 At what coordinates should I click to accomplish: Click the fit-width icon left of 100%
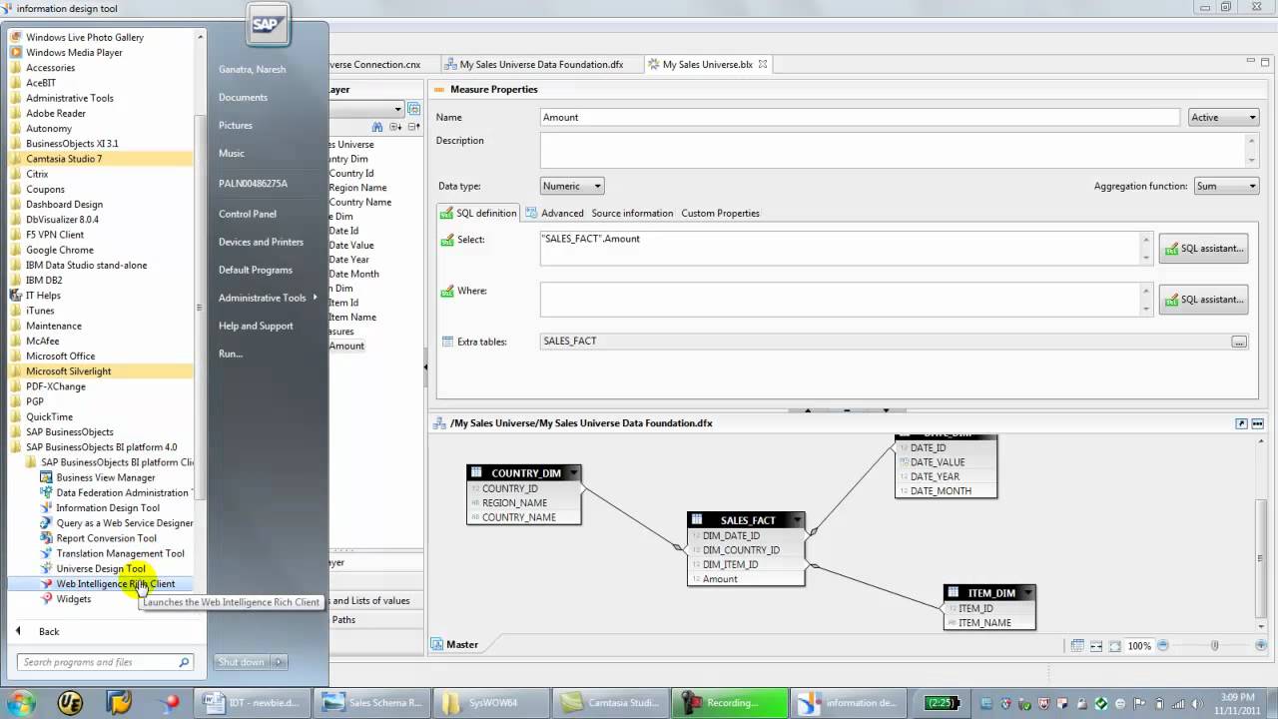click(x=1096, y=646)
